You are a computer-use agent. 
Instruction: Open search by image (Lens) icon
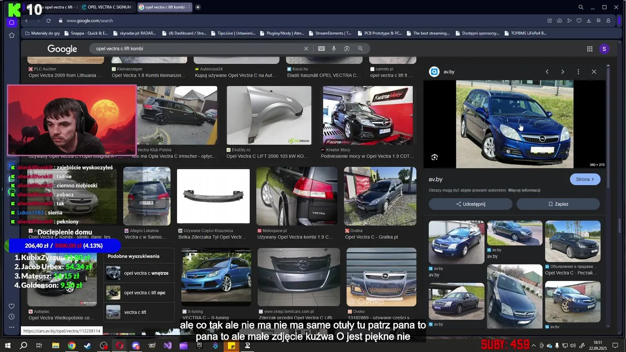(x=347, y=48)
